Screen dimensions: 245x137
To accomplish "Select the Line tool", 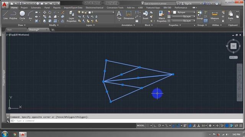I will 5,15.
